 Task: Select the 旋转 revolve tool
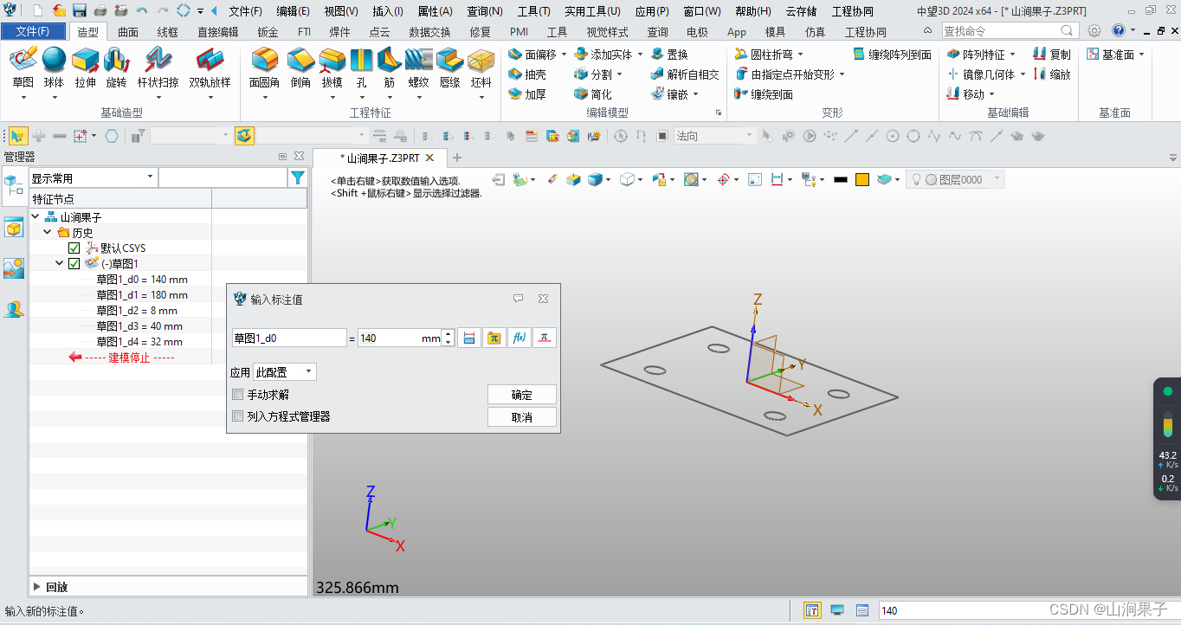(116, 68)
